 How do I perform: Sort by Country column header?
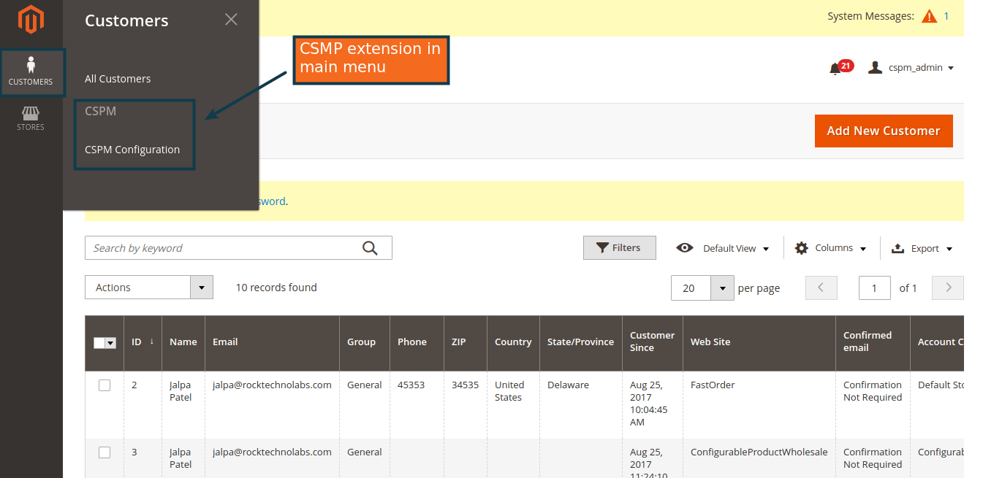pos(513,342)
